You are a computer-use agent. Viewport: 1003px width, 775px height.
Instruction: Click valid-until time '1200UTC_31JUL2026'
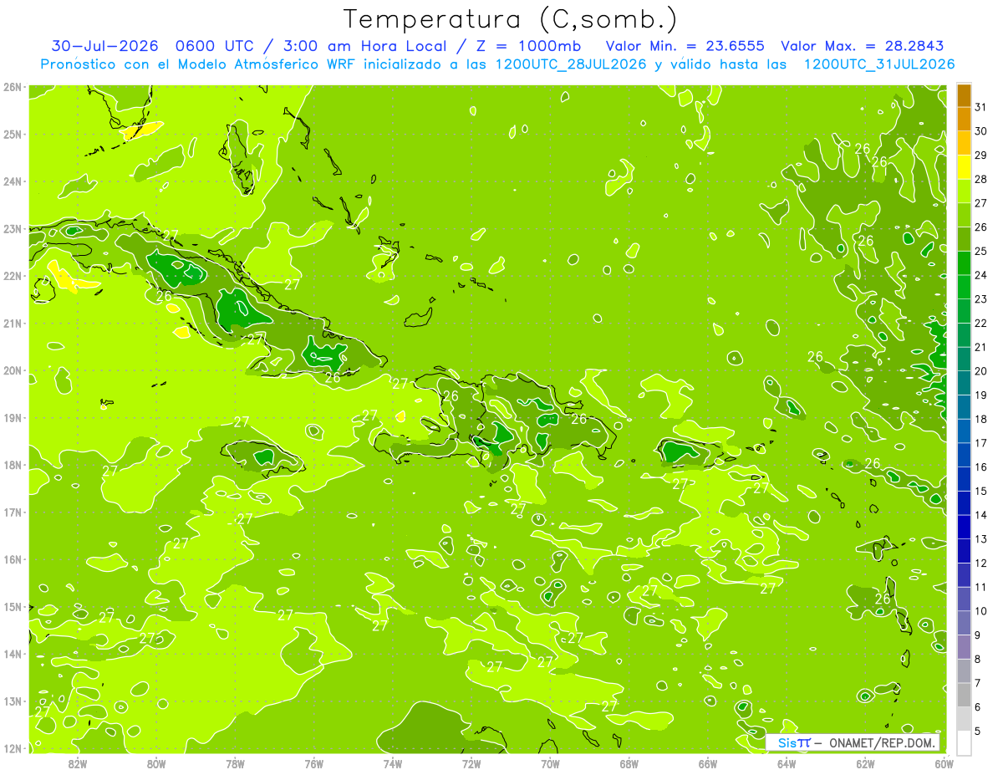click(x=879, y=64)
